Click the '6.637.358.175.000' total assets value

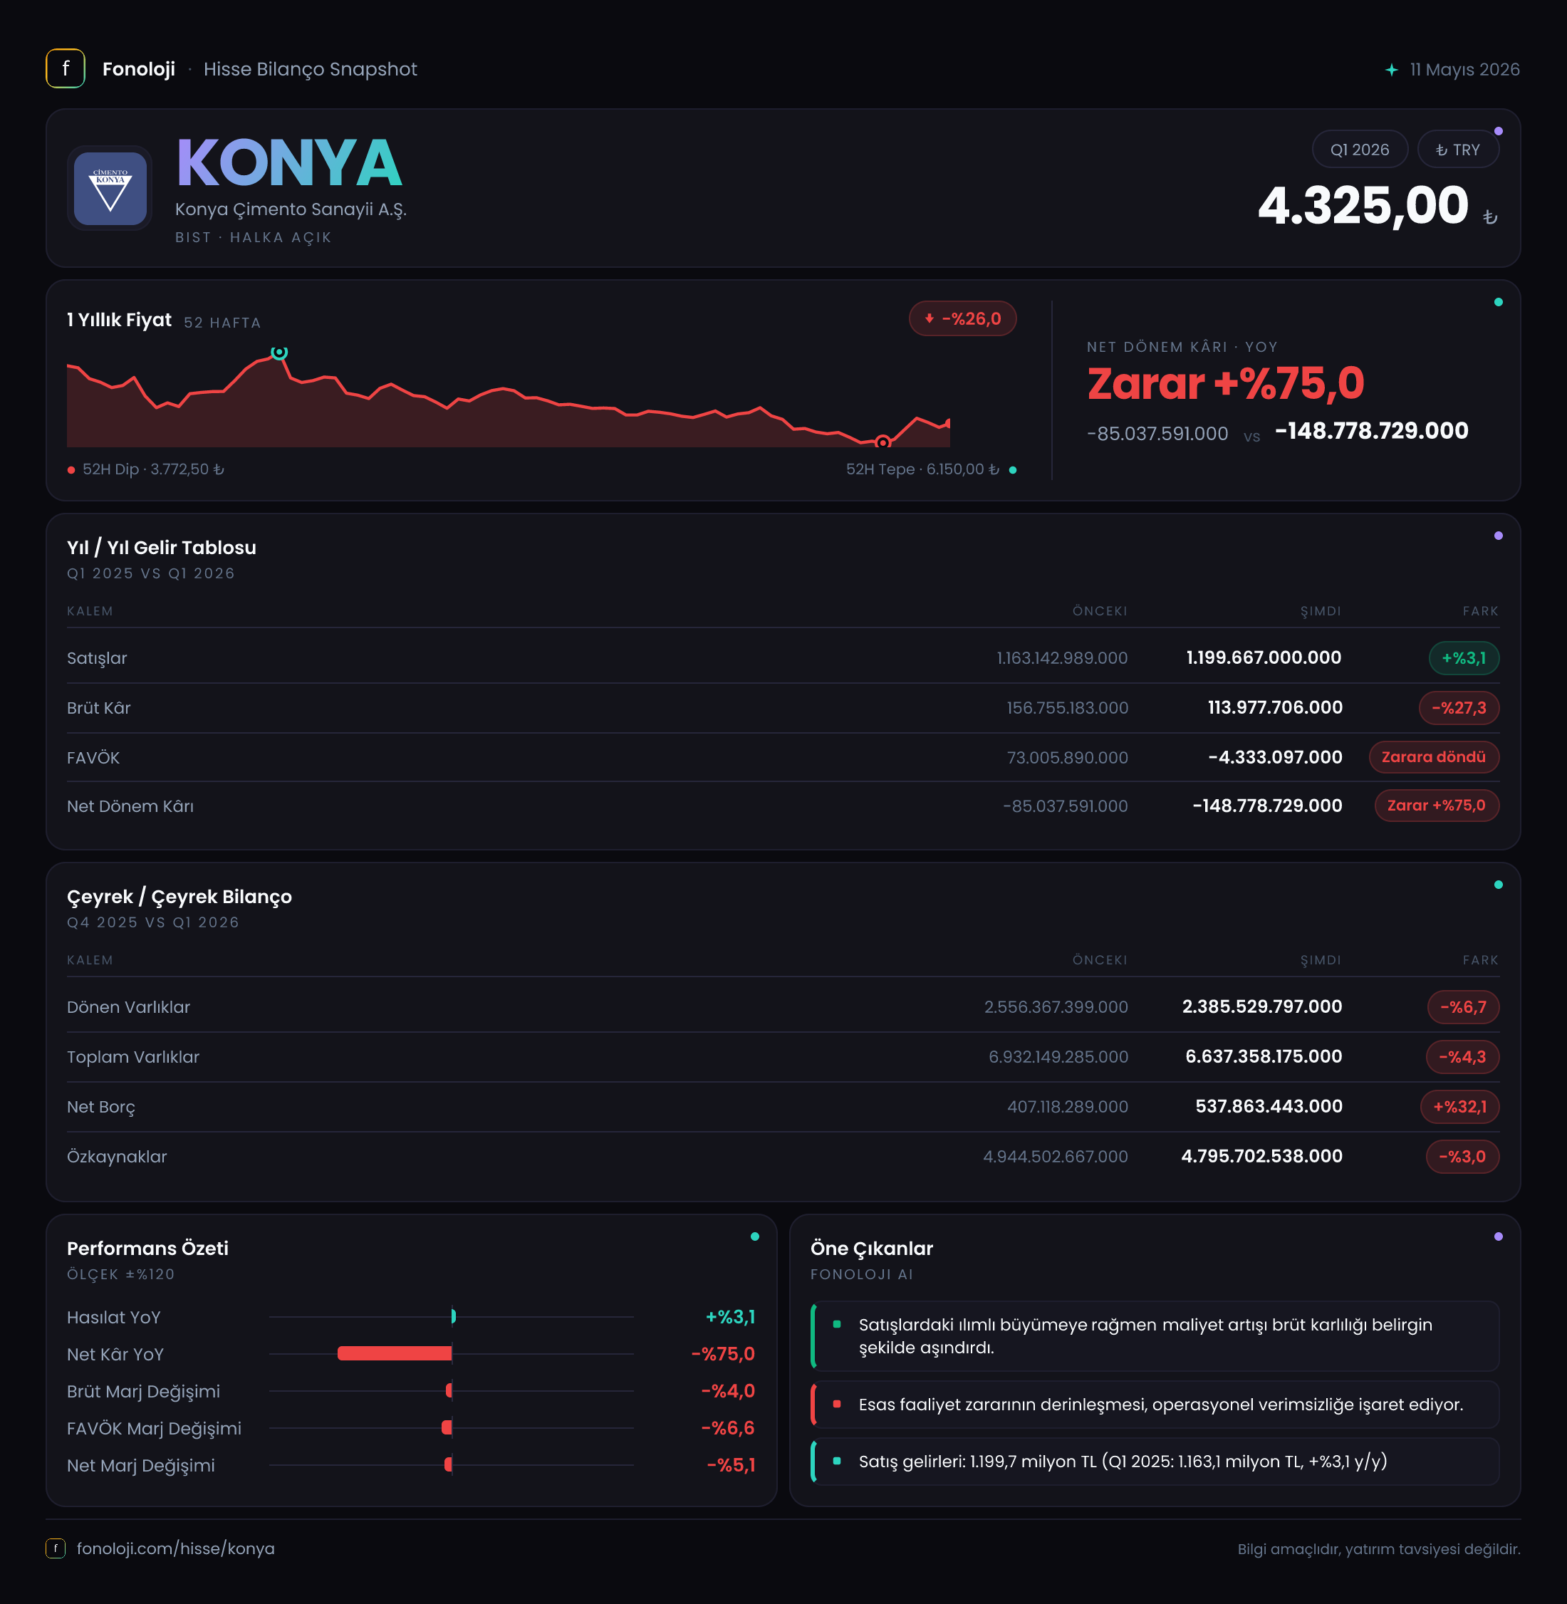pyautogui.click(x=1264, y=1056)
